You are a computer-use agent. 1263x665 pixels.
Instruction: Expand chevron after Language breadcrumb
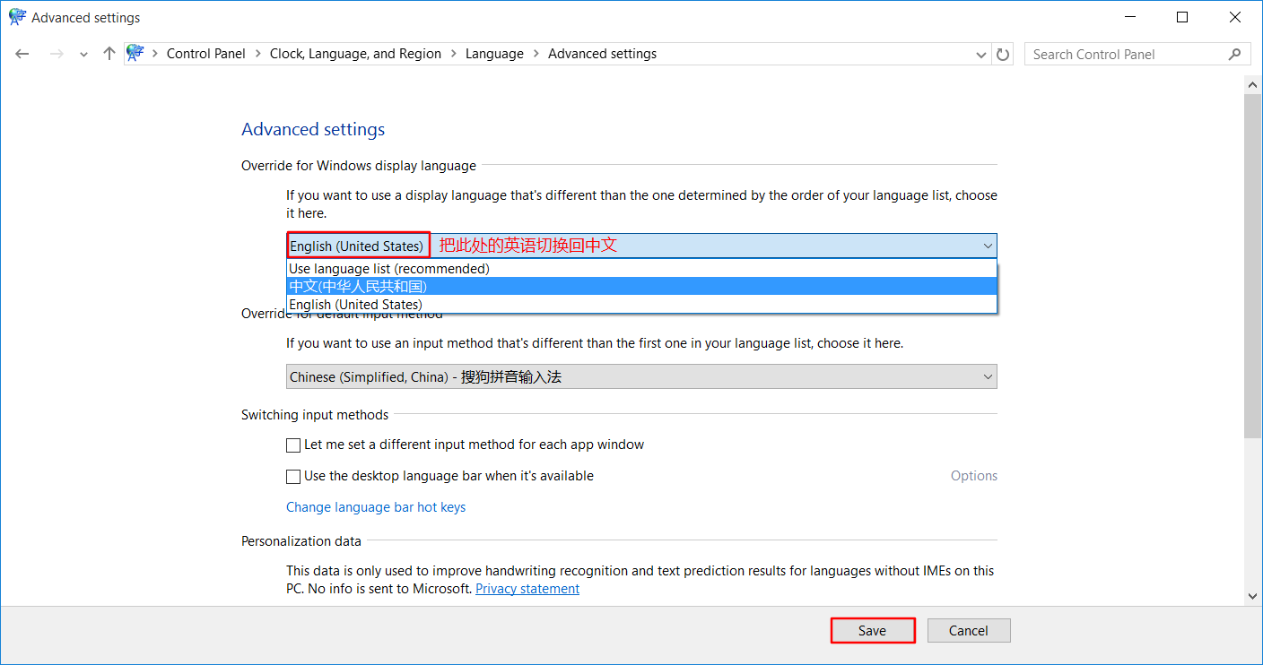536,54
